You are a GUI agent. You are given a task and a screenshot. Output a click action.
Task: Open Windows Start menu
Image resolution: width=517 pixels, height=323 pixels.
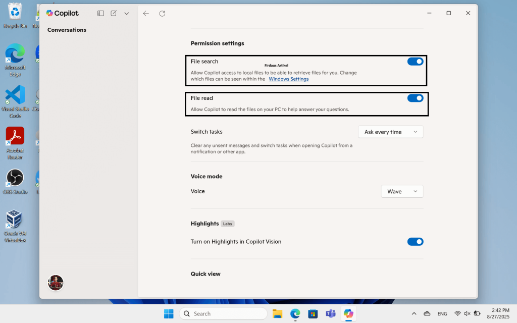[x=169, y=314]
